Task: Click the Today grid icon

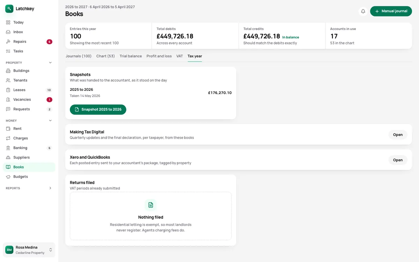Action: [x=8, y=22]
